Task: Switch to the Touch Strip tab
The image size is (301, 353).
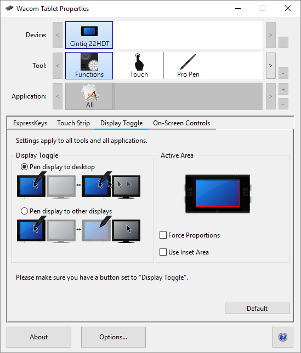Action: [x=73, y=123]
